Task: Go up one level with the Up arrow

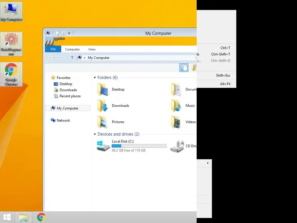Action: 72,58
